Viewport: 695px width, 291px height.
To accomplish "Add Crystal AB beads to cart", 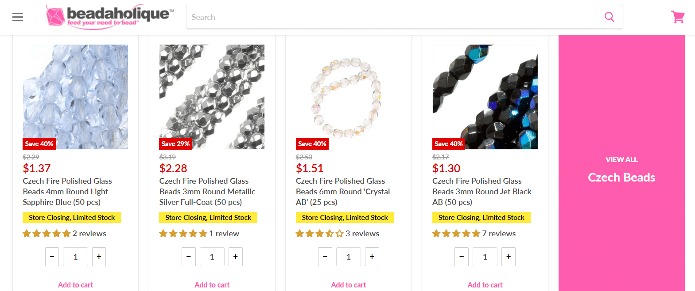I will 348,285.
